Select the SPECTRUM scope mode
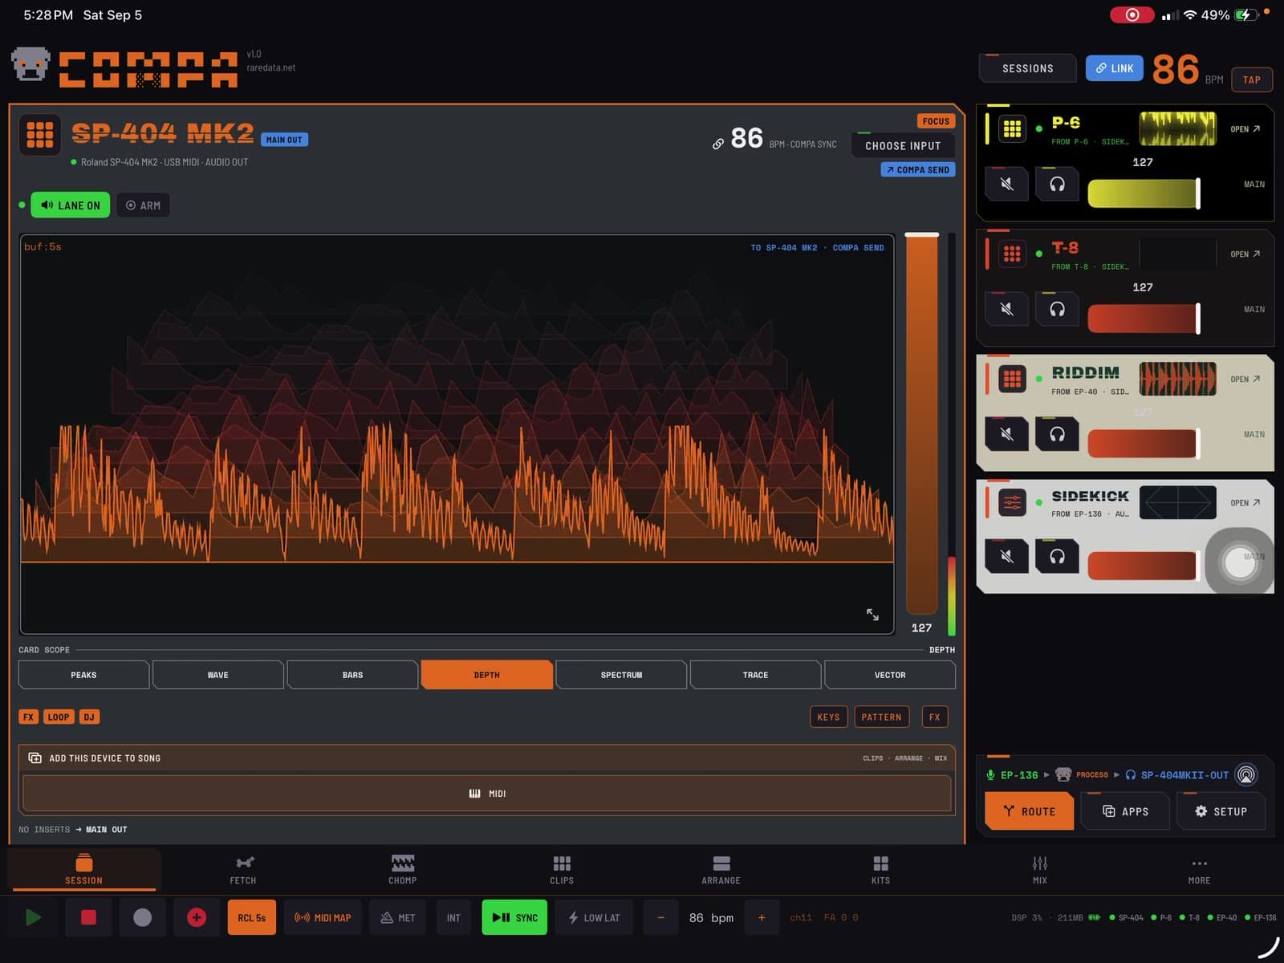The width and height of the screenshot is (1284, 963). pos(621,675)
